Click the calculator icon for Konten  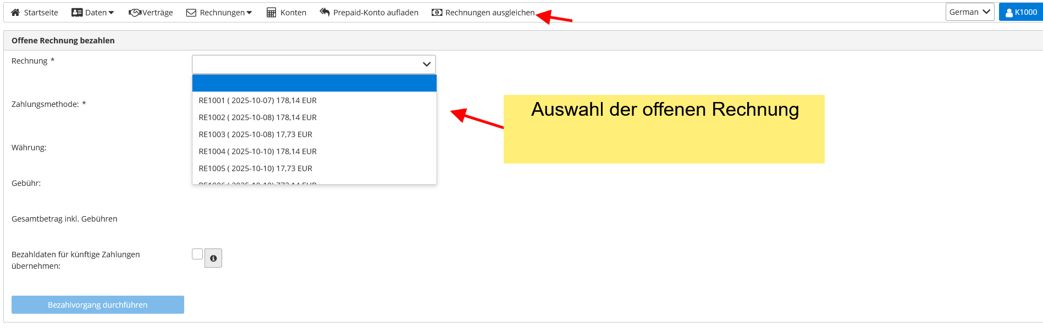click(x=272, y=13)
